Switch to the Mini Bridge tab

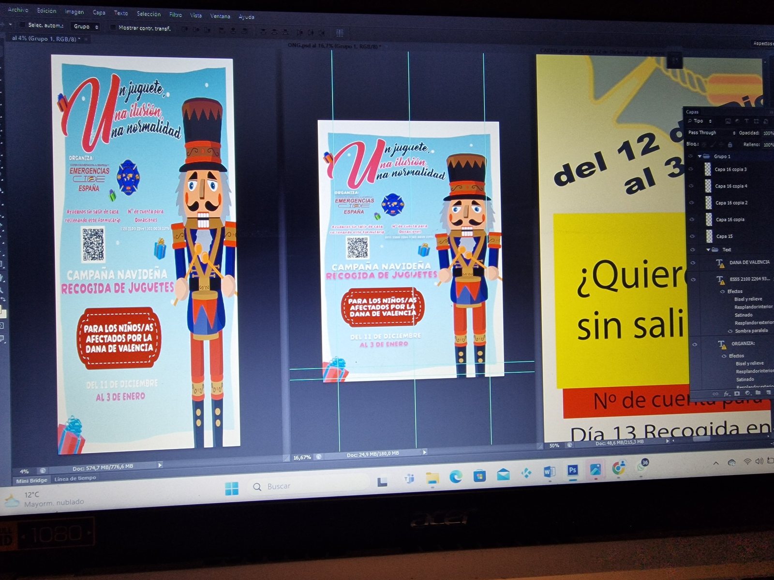[31, 480]
